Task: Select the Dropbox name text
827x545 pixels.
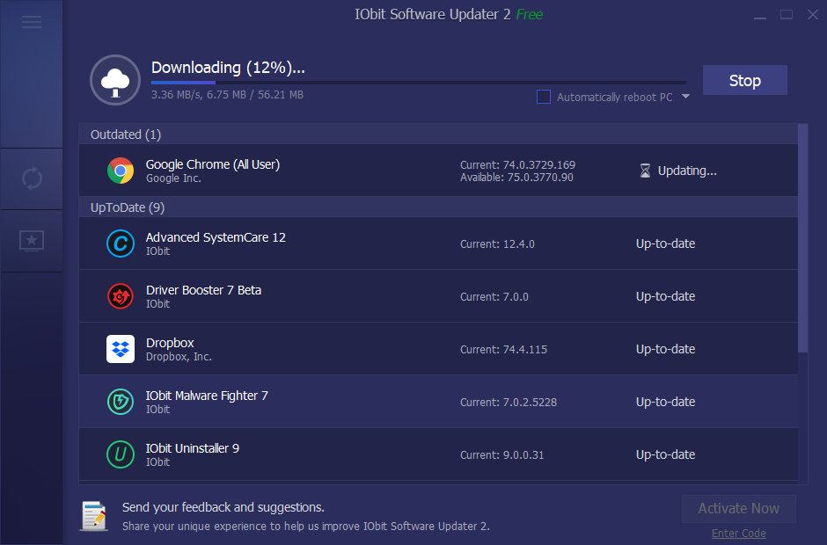Action: [170, 343]
